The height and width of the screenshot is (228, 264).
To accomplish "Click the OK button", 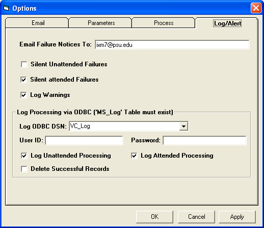I will click(154, 217).
